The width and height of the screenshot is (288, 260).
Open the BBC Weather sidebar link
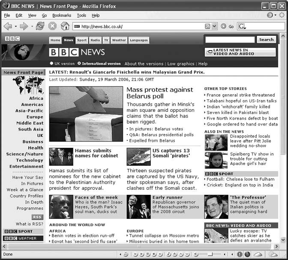click(23, 238)
